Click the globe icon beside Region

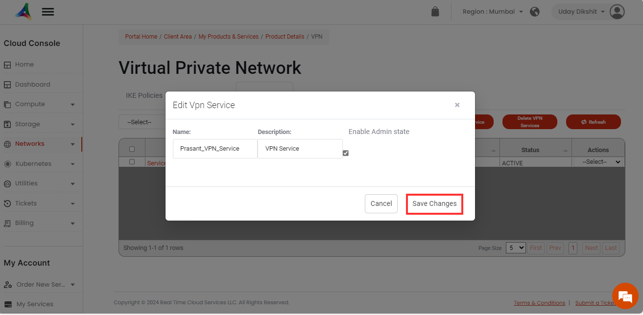click(x=535, y=12)
